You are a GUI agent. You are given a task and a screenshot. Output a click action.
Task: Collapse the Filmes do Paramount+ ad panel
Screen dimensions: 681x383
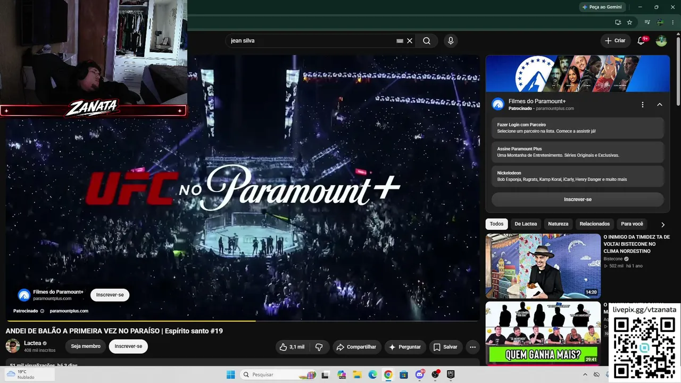pos(660,105)
